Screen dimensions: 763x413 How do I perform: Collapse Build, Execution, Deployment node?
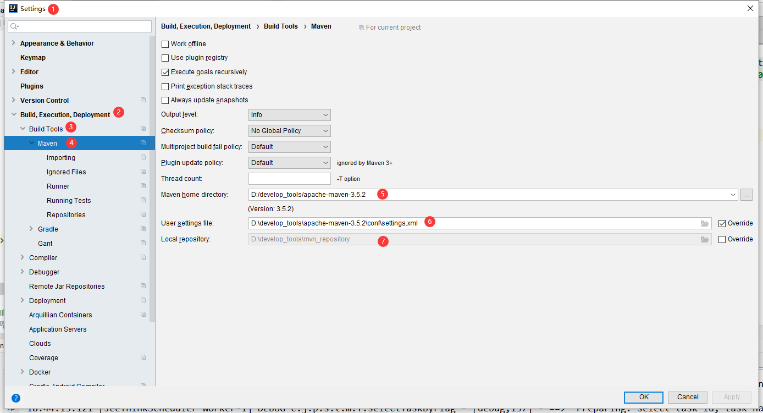coord(13,114)
